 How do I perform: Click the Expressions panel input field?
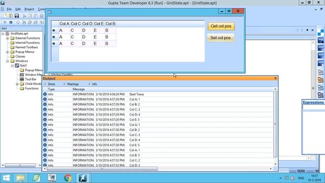pos(314,107)
